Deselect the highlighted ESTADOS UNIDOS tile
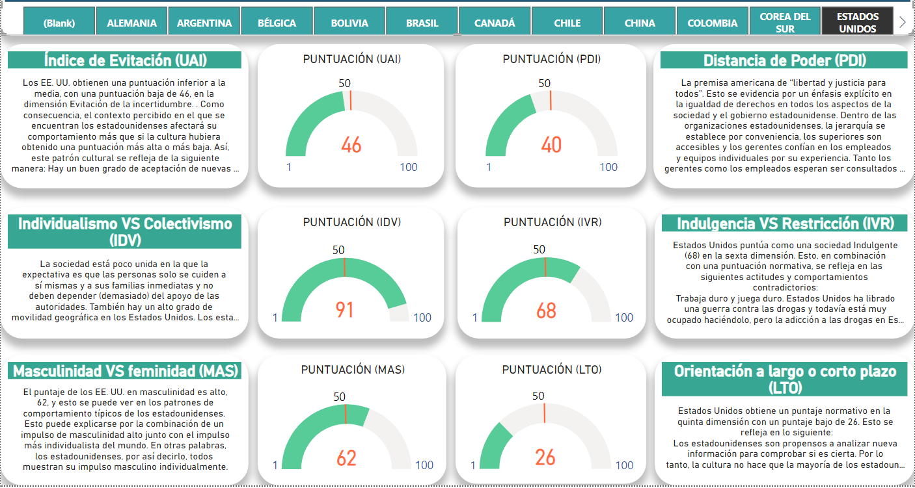This screenshot has height=488, width=915. point(857,22)
